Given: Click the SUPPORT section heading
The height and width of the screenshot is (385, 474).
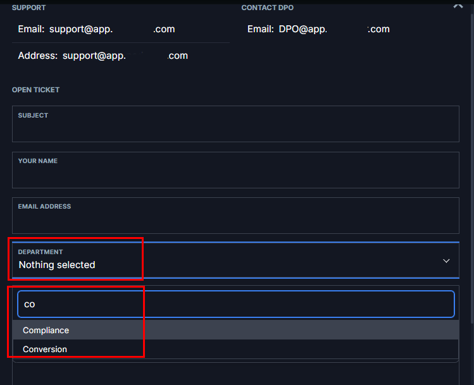Looking at the screenshot, I should point(28,8).
